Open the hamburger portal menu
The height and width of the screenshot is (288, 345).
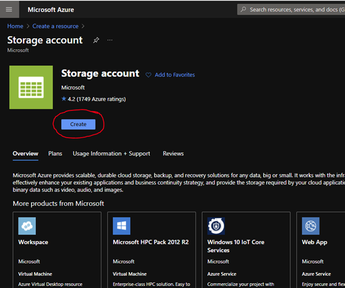tap(9, 10)
